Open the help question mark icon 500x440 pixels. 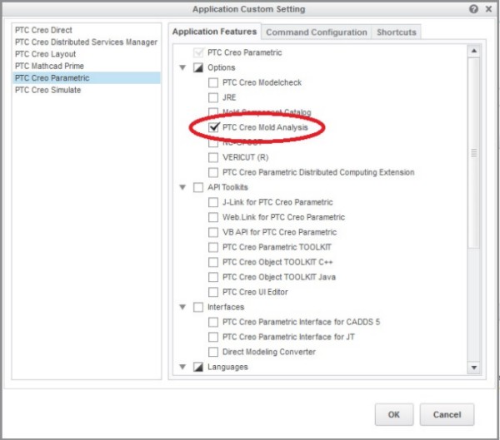[x=473, y=9]
